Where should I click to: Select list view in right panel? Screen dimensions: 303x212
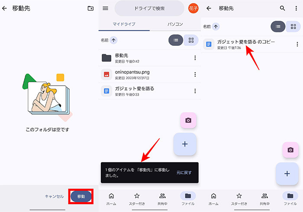[278, 26]
